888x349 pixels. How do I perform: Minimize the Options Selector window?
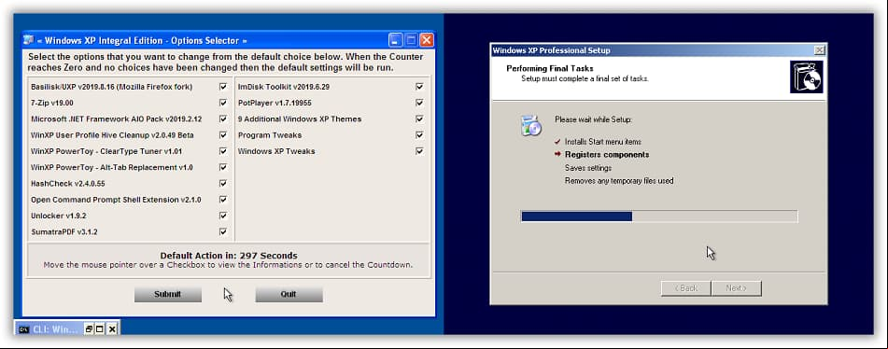395,40
